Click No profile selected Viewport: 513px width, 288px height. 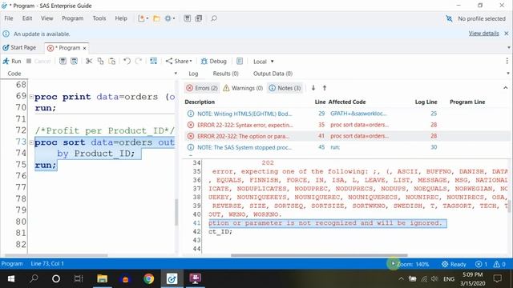[476, 19]
